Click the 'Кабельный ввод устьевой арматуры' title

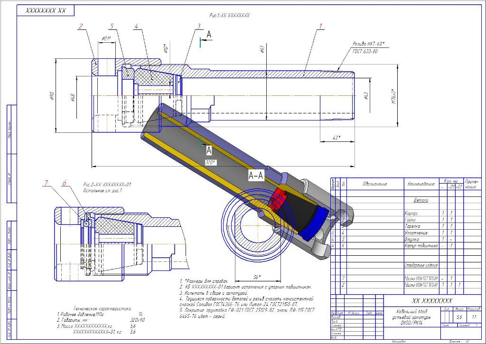click(412, 314)
